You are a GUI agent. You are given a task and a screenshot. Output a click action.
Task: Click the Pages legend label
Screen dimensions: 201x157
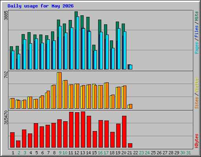click(x=197, y=48)
